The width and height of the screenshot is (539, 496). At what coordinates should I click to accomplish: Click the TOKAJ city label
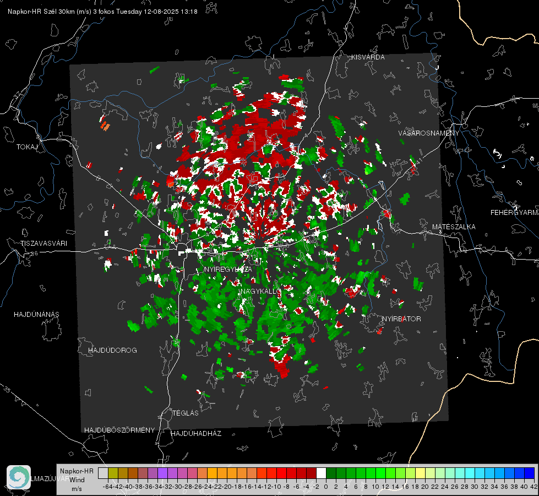tap(27, 147)
